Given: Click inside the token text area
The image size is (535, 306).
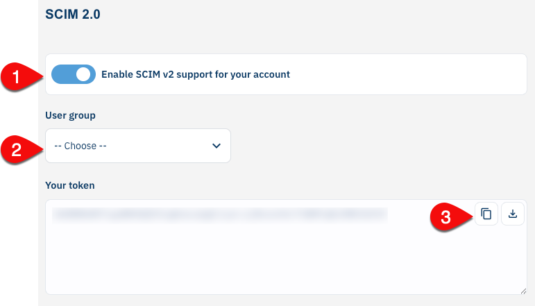Looking at the screenshot, I should tap(278, 250).
